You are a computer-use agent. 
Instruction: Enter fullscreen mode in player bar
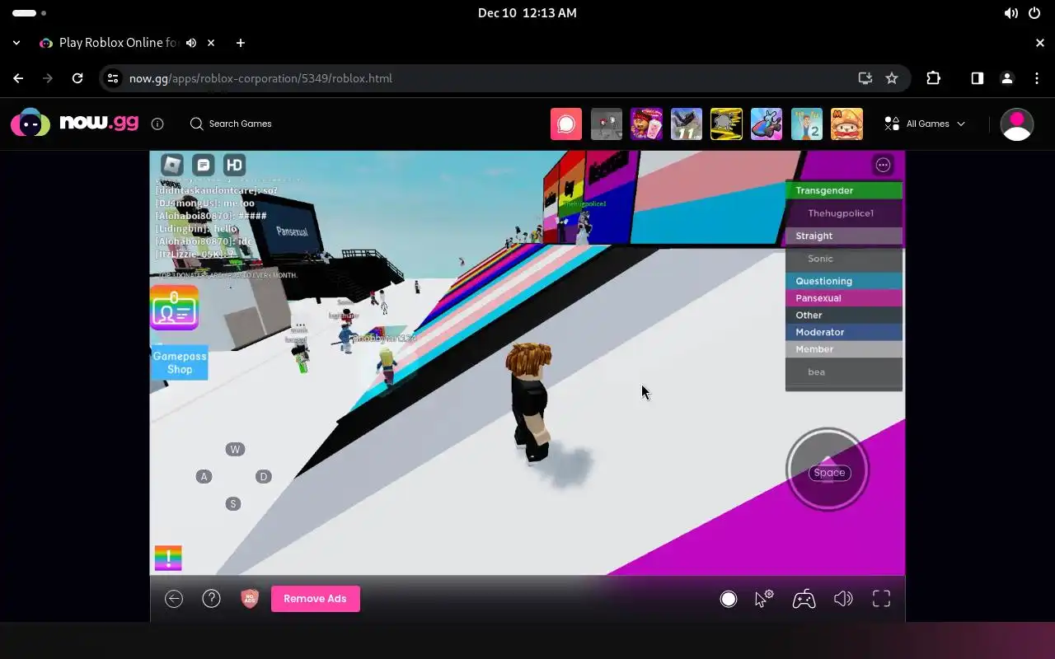click(x=882, y=599)
